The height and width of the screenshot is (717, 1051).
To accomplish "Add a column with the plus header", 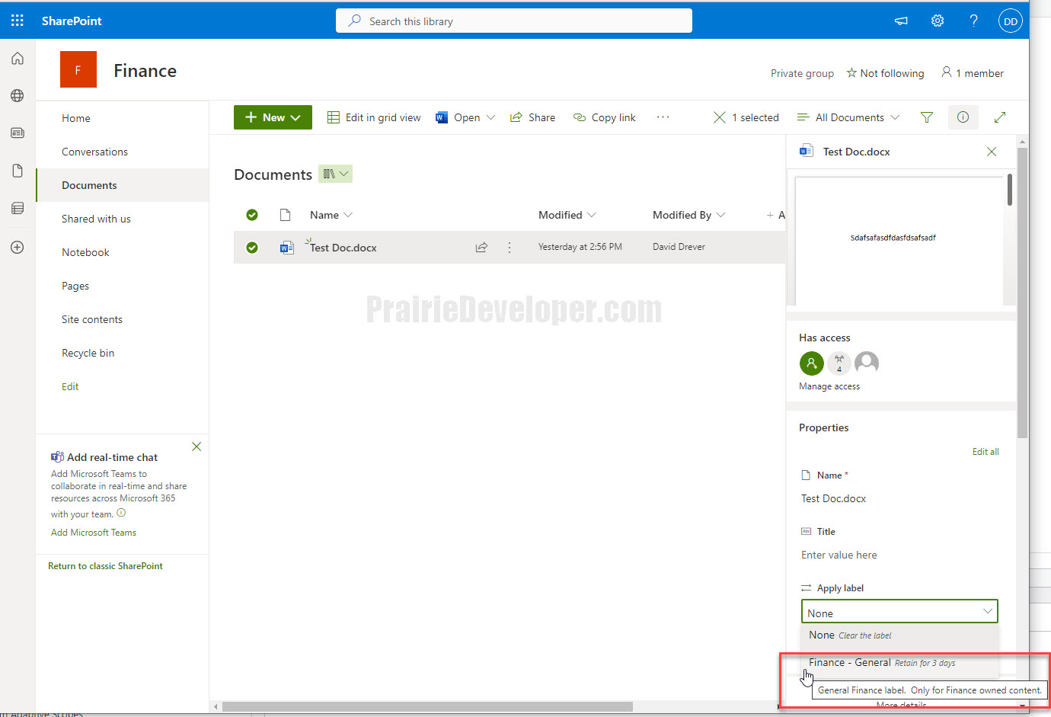I will pos(775,215).
